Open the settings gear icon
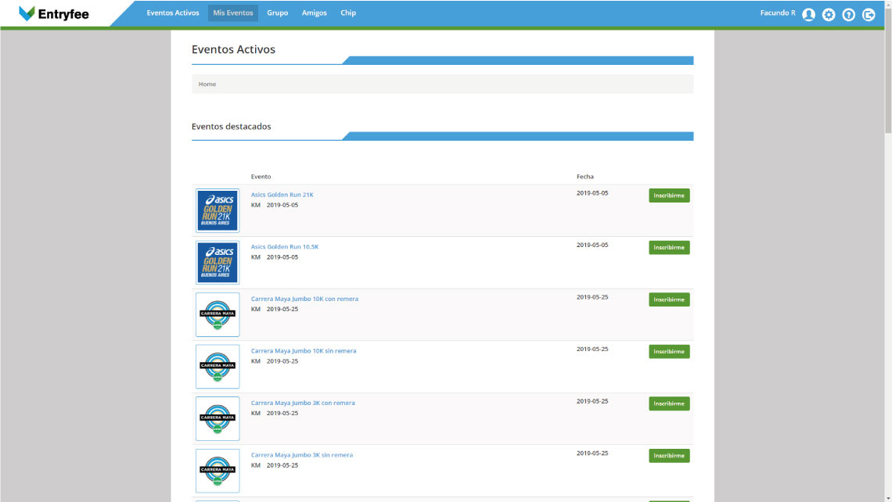This screenshot has height=502, width=892. 829,15
